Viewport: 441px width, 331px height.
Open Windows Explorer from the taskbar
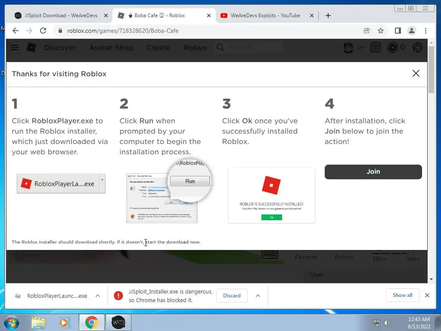(38, 322)
